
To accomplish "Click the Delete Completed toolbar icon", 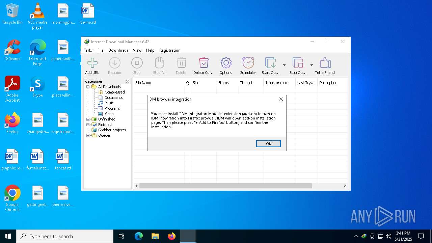I will click(x=204, y=63).
